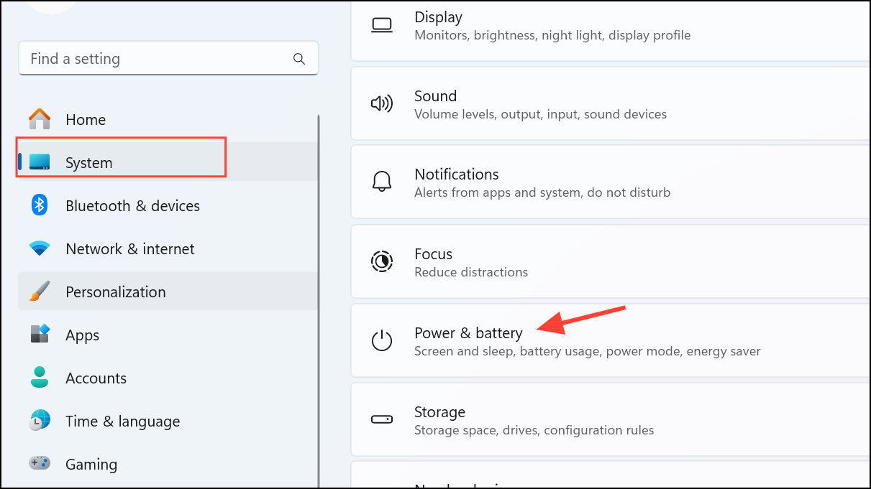Click the System monitor icon
The width and height of the screenshot is (871, 489).
point(40,162)
